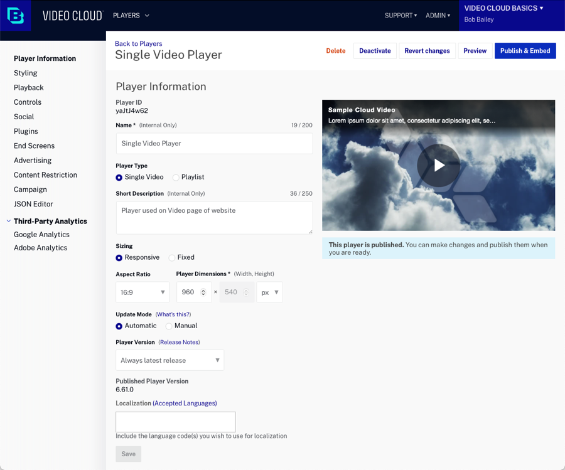565x470 pixels.
Task: Select the Single Video player type
Action: pyautogui.click(x=119, y=178)
